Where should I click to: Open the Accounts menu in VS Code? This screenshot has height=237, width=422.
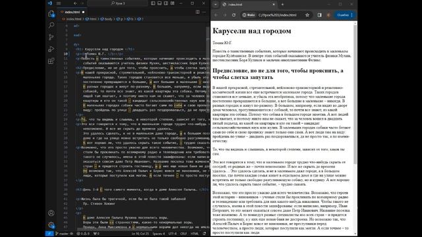tap(51, 213)
